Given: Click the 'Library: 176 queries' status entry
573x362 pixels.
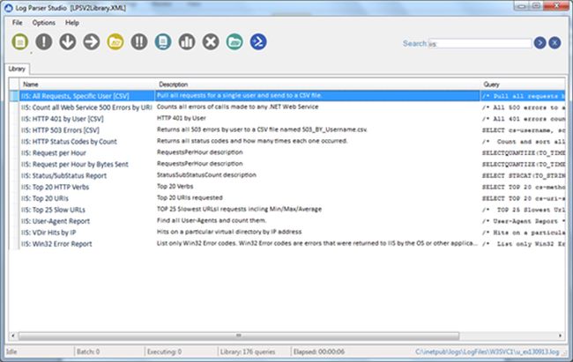Looking at the screenshot, I should click(248, 351).
